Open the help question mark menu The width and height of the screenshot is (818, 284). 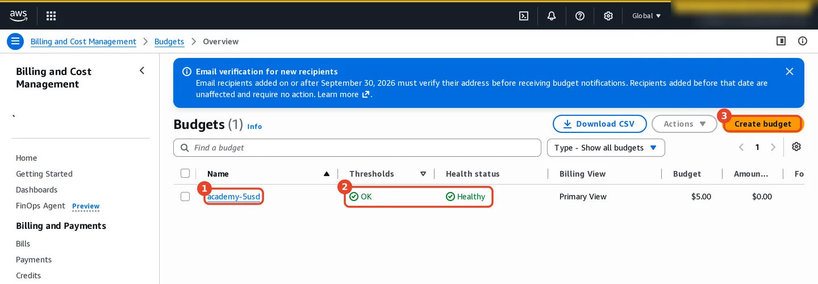point(580,16)
